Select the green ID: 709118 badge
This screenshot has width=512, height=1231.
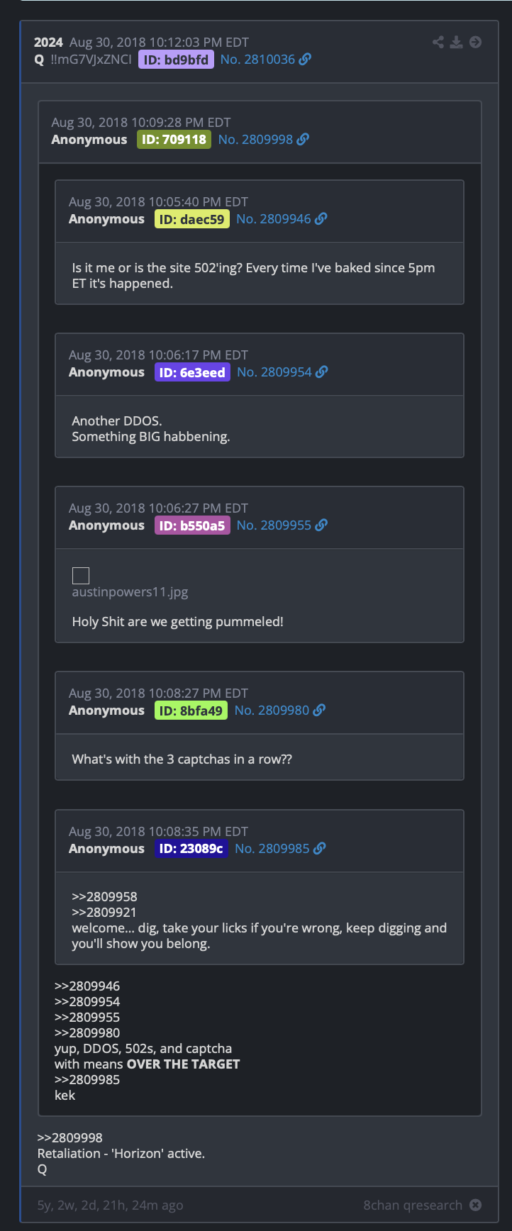point(174,140)
